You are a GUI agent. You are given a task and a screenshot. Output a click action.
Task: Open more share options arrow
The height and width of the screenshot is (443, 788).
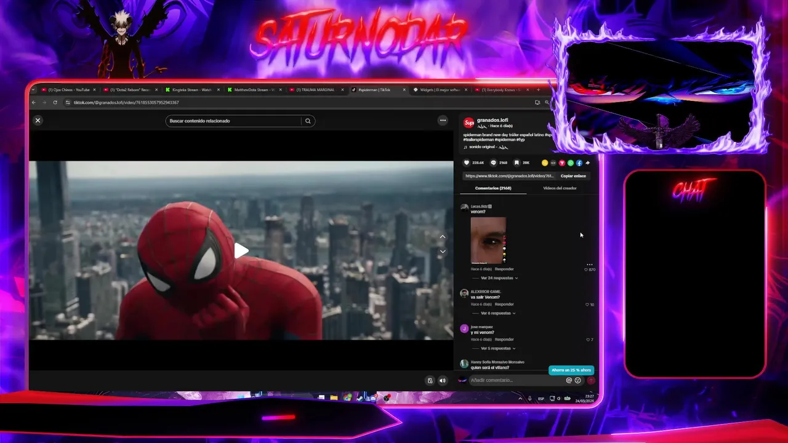pos(587,162)
